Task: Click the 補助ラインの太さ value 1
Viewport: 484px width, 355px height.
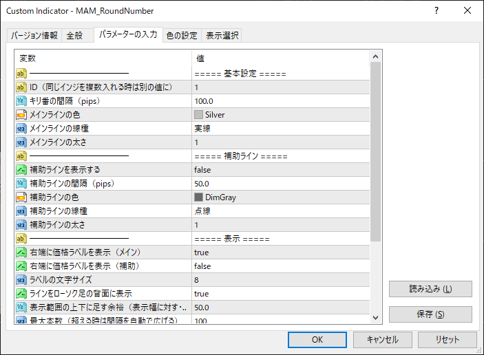Action: 281,225
